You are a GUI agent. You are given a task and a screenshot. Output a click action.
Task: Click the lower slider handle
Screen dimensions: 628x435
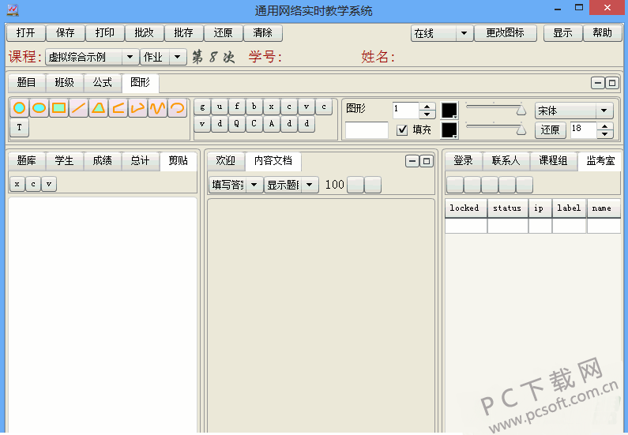coord(521,129)
